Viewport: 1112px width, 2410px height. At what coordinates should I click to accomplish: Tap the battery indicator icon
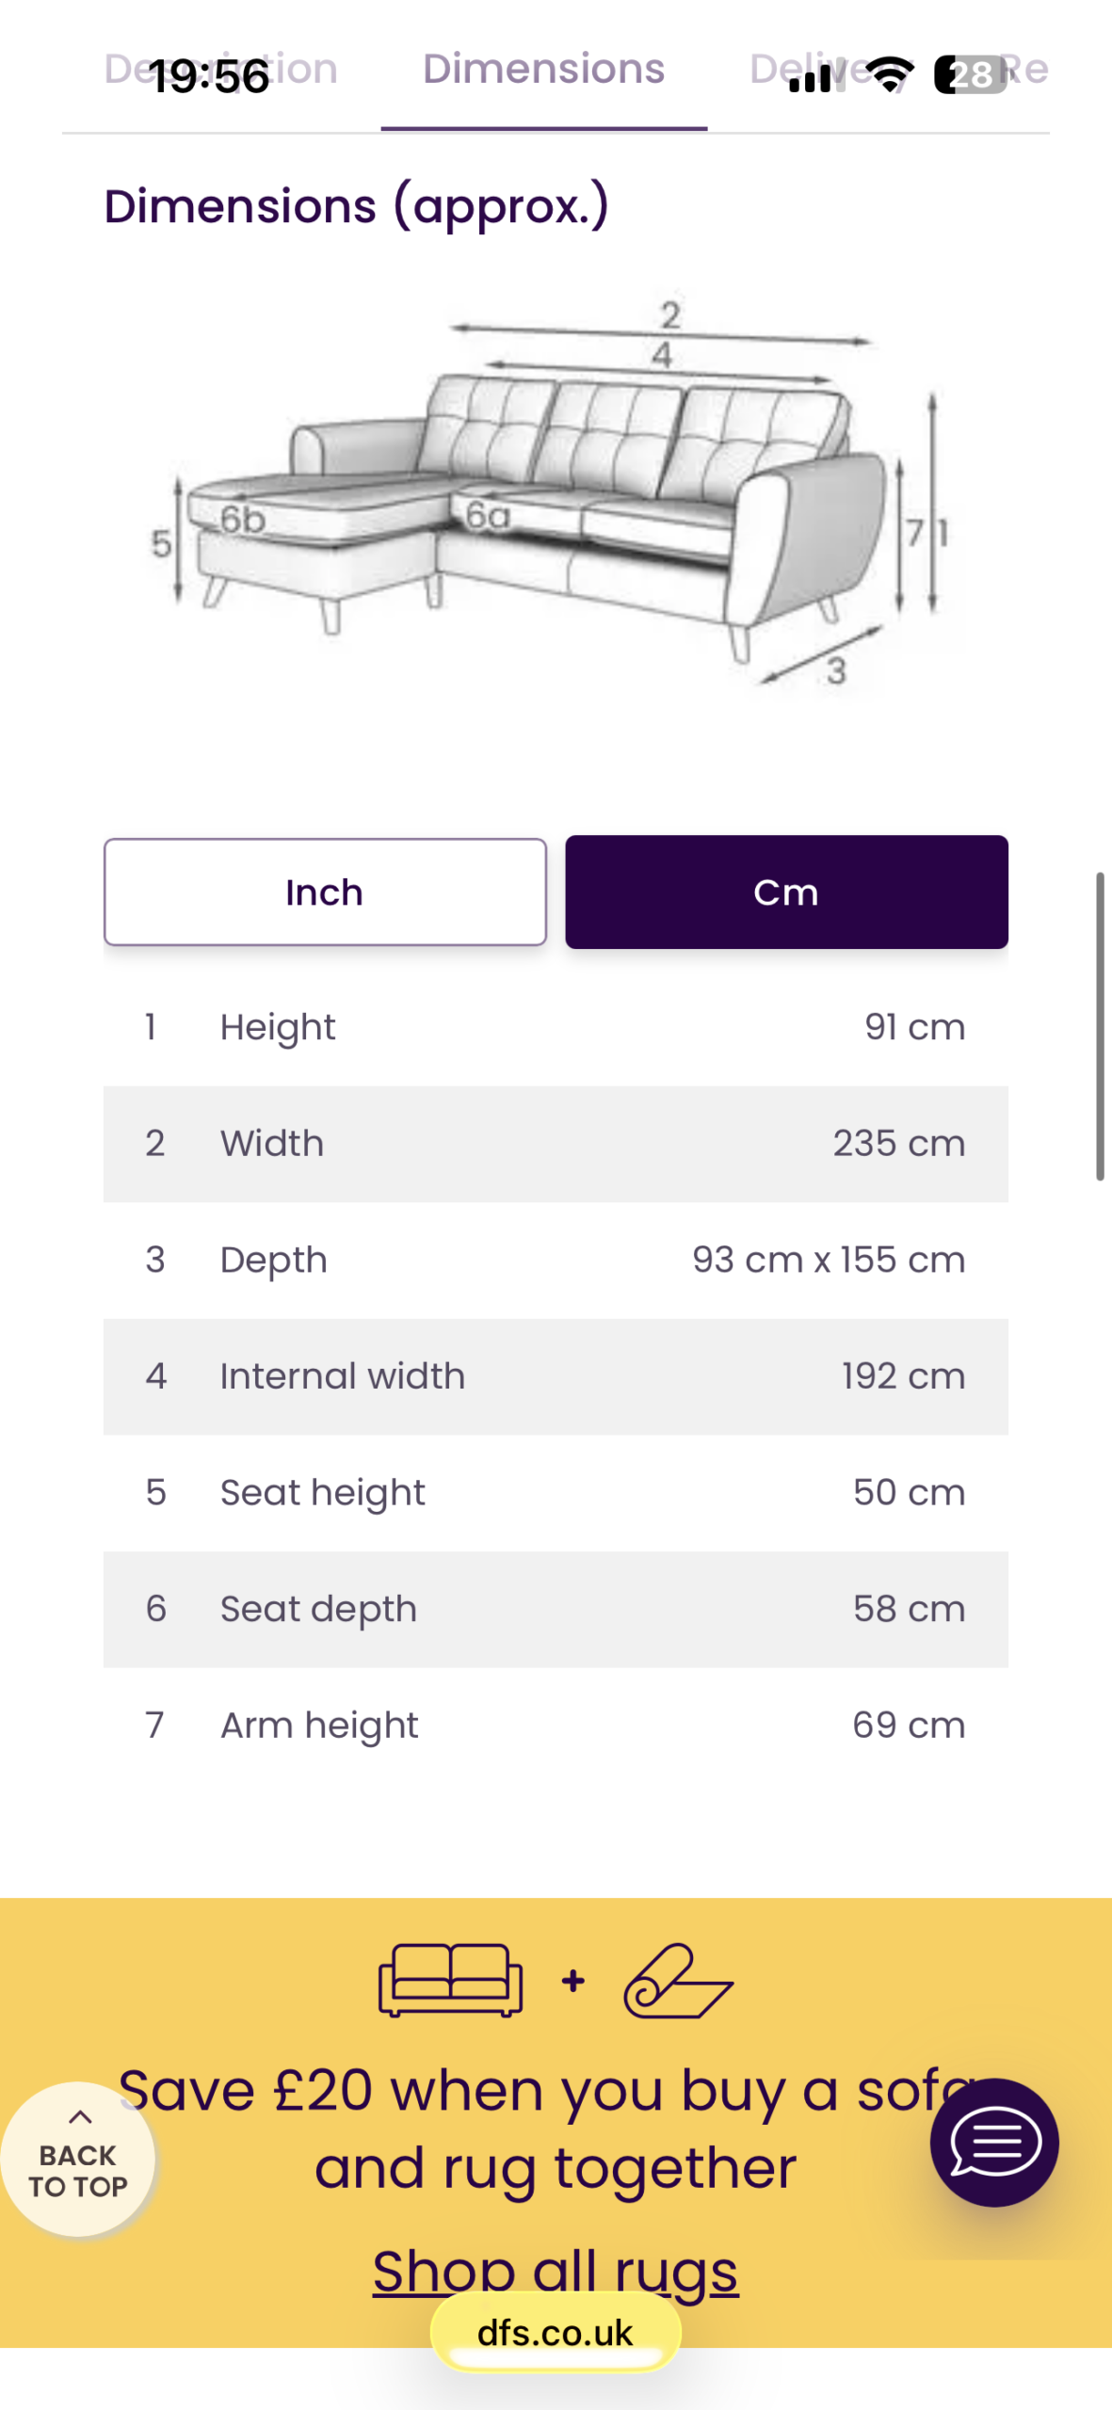pyautogui.click(x=970, y=74)
